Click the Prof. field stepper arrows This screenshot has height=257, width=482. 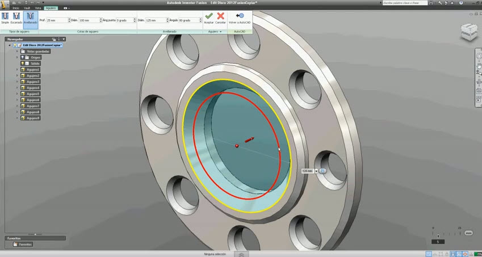click(x=69, y=20)
